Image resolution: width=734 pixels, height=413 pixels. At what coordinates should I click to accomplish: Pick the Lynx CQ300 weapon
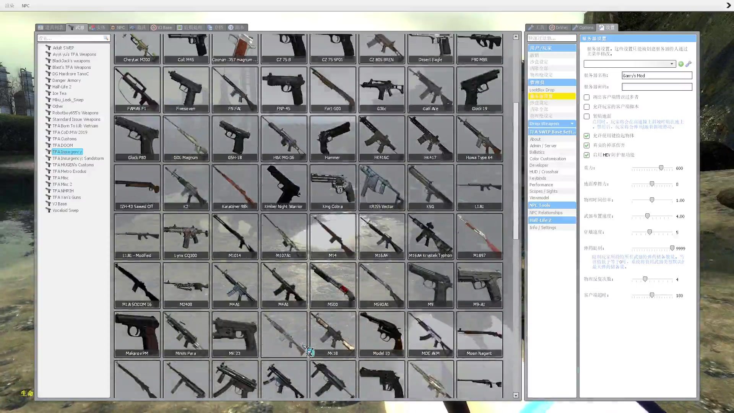[186, 237]
